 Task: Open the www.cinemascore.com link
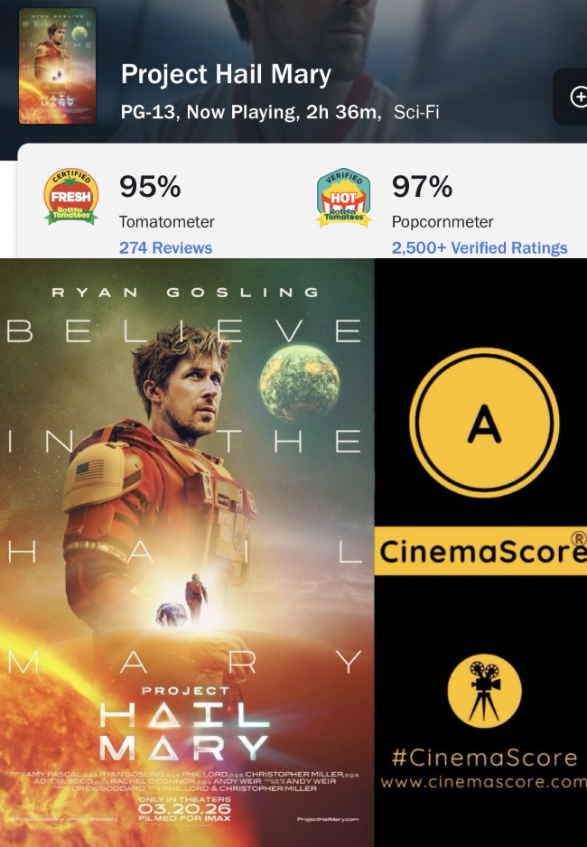[483, 782]
